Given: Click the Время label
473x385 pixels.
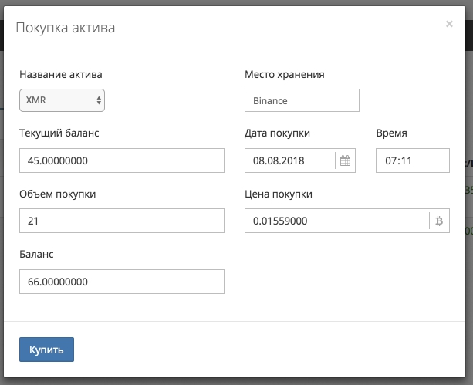Looking at the screenshot, I should coord(391,133).
